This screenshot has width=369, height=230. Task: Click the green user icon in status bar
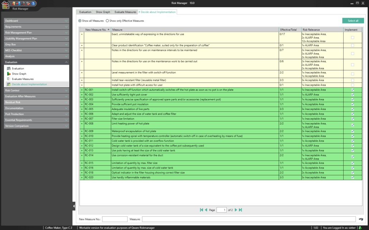coord(360,227)
